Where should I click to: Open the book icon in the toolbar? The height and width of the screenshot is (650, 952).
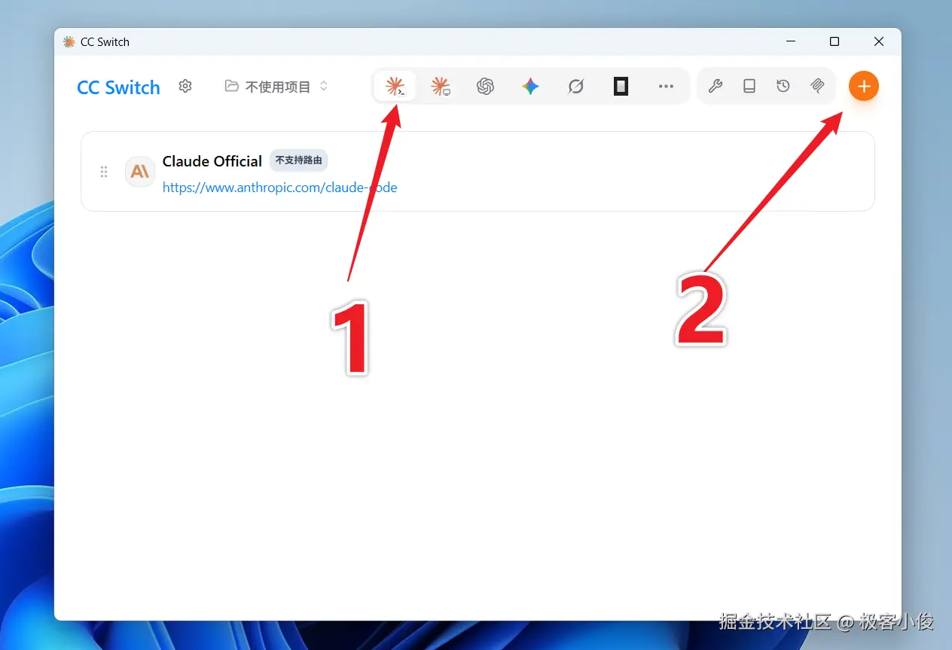coord(749,87)
